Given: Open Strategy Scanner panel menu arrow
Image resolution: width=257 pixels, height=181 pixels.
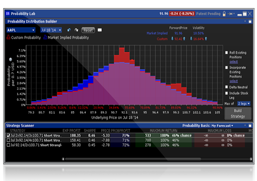Looking at the screenshot, I should pos(245,125).
